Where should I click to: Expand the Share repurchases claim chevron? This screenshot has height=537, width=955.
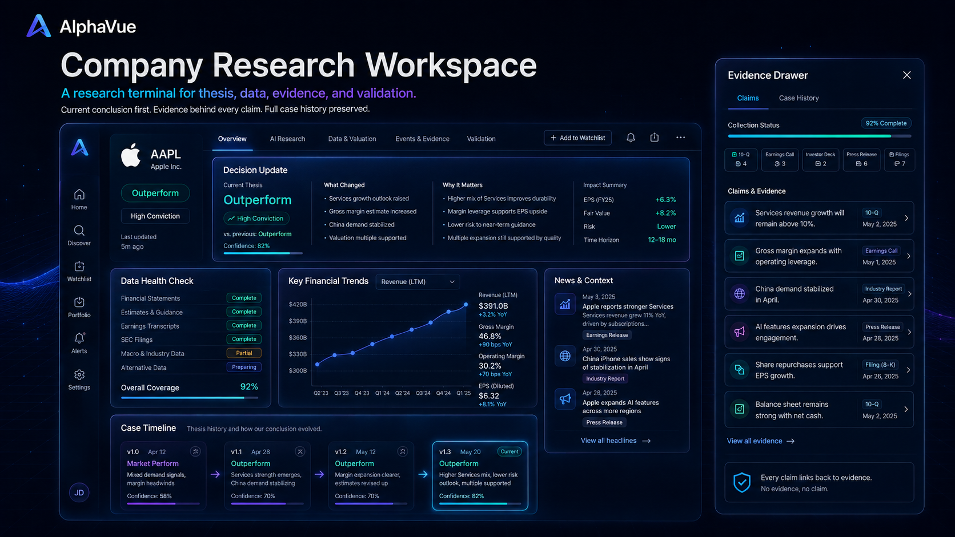(x=908, y=370)
